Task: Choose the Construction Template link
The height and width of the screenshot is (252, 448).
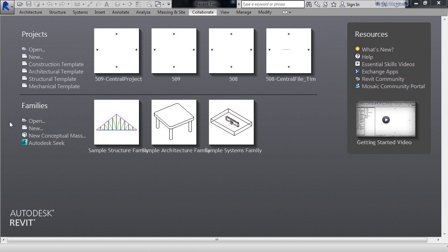Action: click(x=56, y=64)
